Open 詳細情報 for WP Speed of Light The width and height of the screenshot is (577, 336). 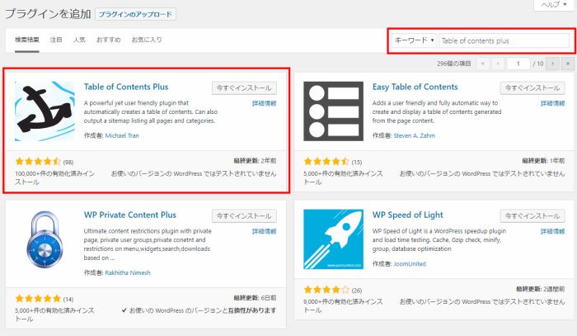[553, 231]
